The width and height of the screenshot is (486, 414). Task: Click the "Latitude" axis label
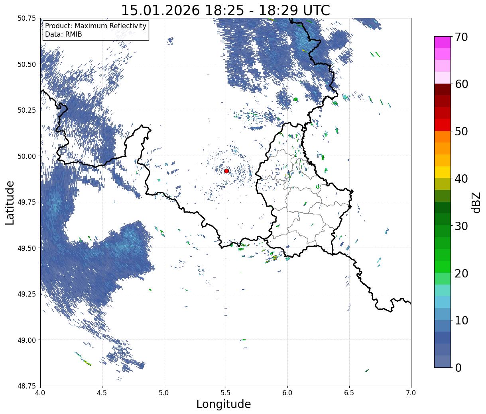point(10,203)
